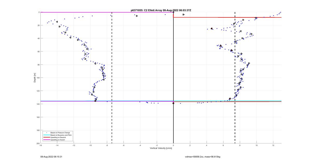Click the x-axis tick label '8'

pyautogui.click(x=240, y=145)
